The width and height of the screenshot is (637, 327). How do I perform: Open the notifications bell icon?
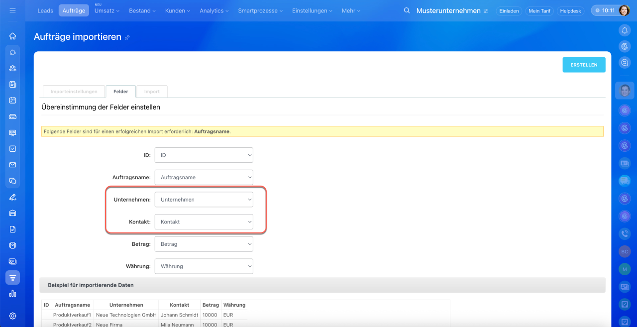[x=625, y=30]
